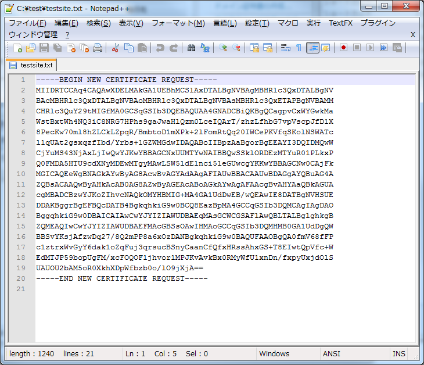Viewport: 424px width, 365px height.
Task: Open the ファイル(F) menu
Action: (x=27, y=23)
